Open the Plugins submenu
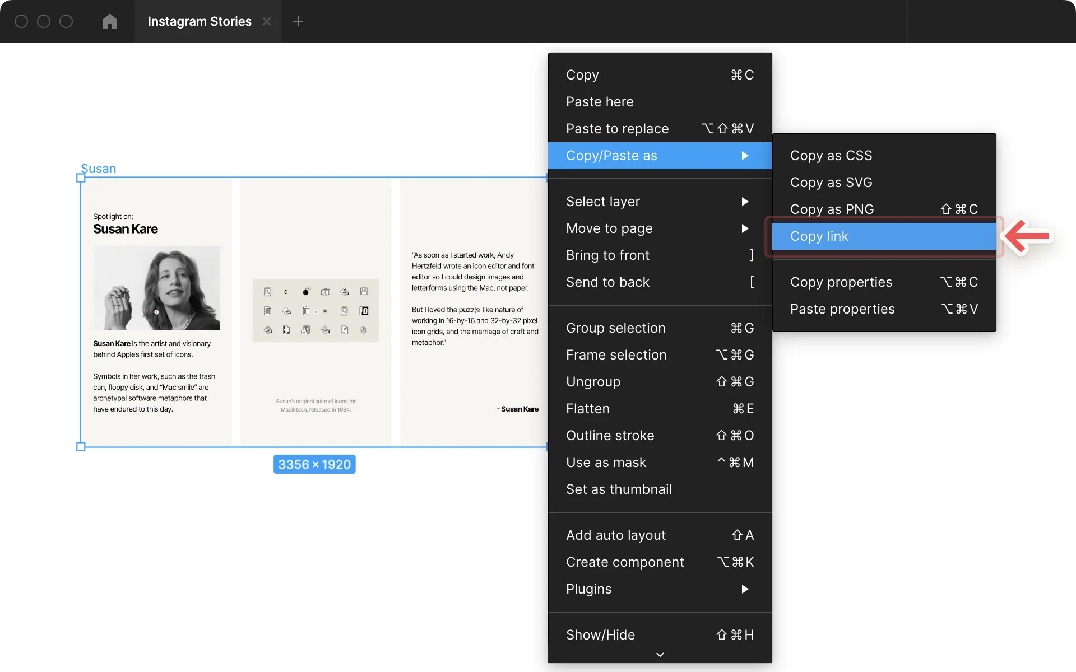 (x=588, y=589)
